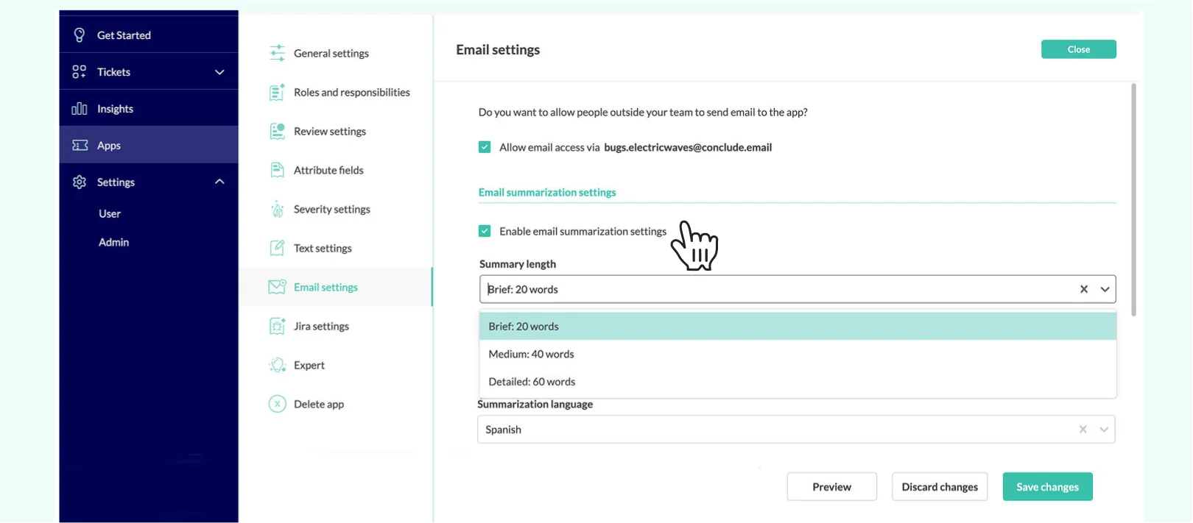1193x523 pixels.
Task: Click the Close button
Action: (x=1078, y=49)
